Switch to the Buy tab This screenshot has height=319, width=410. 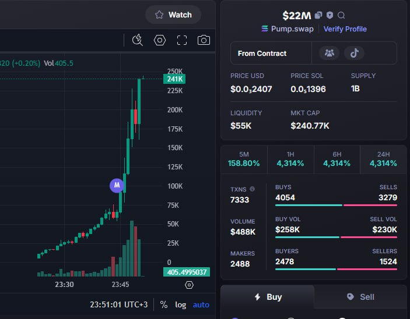(268, 297)
